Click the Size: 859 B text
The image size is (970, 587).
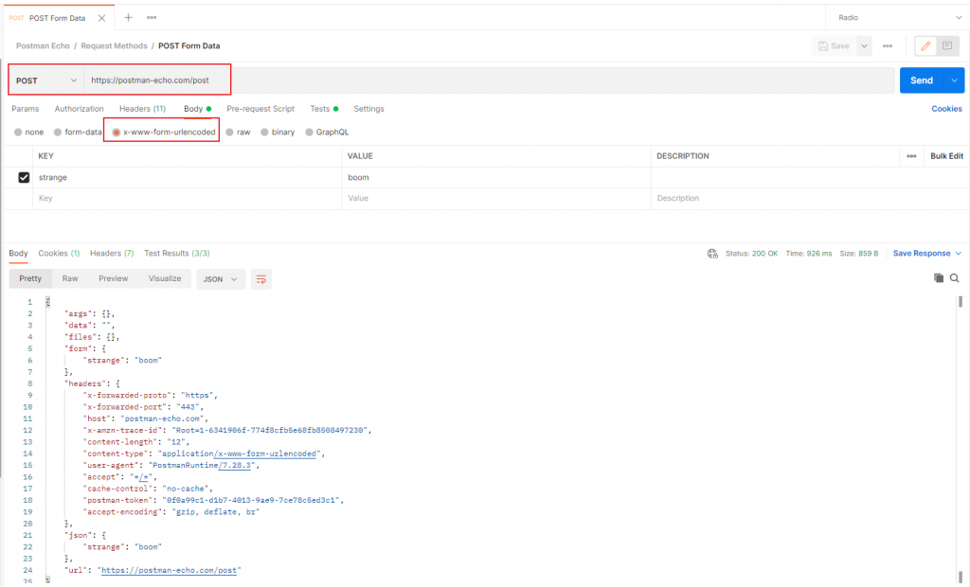pyautogui.click(x=858, y=254)
